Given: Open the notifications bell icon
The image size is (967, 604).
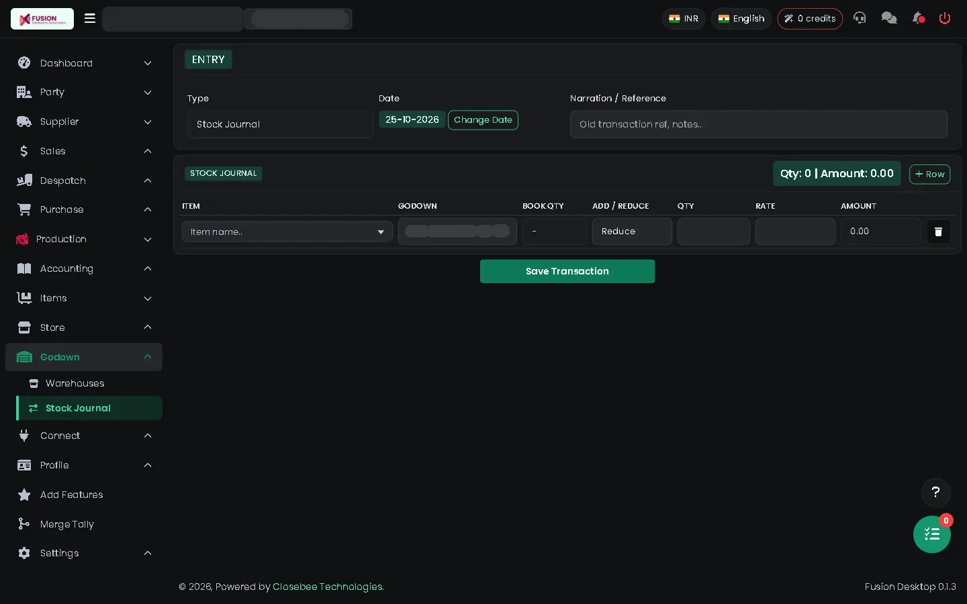Looking at the screenshot, I should [x=918, y=18].
